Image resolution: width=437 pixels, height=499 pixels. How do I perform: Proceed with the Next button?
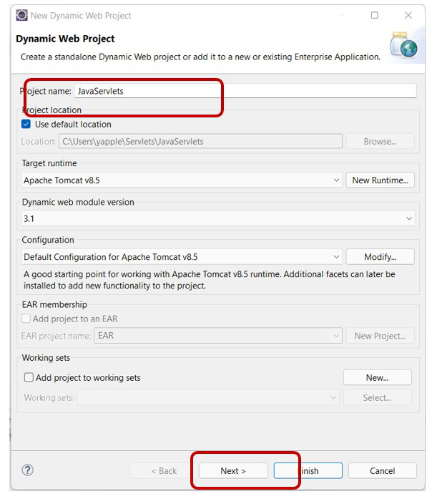click(x=233, y=470)
